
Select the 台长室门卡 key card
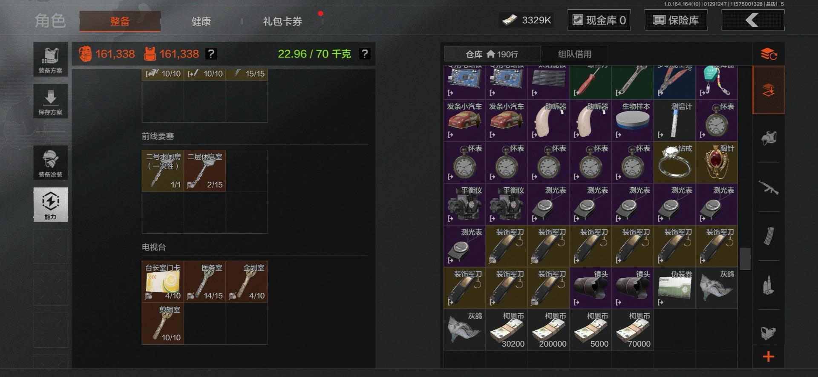click(x=163, y=282)
